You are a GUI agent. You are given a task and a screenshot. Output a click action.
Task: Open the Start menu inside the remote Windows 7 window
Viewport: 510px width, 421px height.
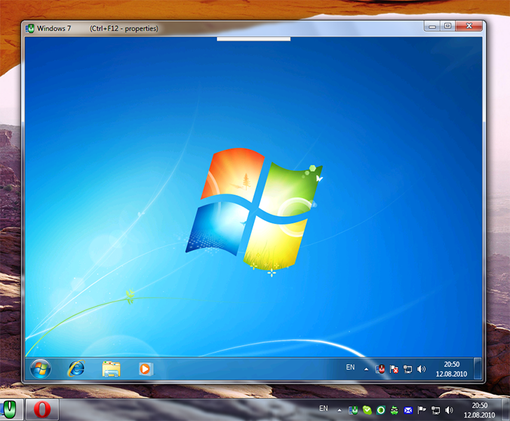pos(39,368)
